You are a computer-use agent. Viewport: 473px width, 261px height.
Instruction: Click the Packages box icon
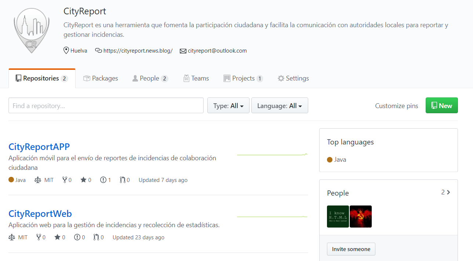pos(87,78)
